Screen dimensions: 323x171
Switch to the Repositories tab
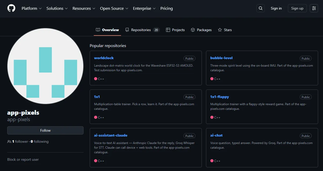click(142, 30)
